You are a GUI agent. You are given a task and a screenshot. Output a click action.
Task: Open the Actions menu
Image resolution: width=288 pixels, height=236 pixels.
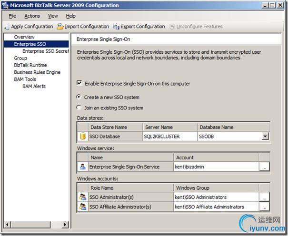[x=32, y=16]
